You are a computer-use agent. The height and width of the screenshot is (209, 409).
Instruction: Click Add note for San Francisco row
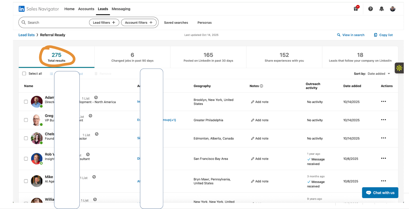pyautogui.click(x=260, y=159)
